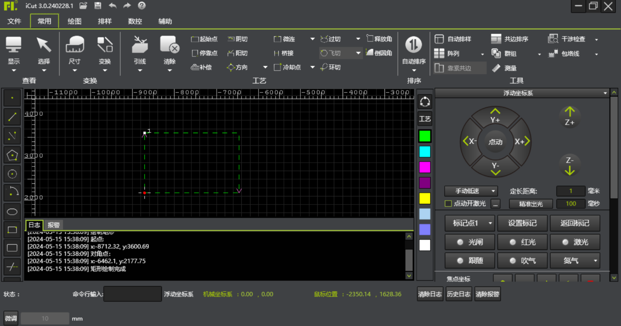This screenshot has height=326, width=621.
Task: Open the 手动低速 speed dropdown
Action: pyautogui.click(x=471, y=191)
